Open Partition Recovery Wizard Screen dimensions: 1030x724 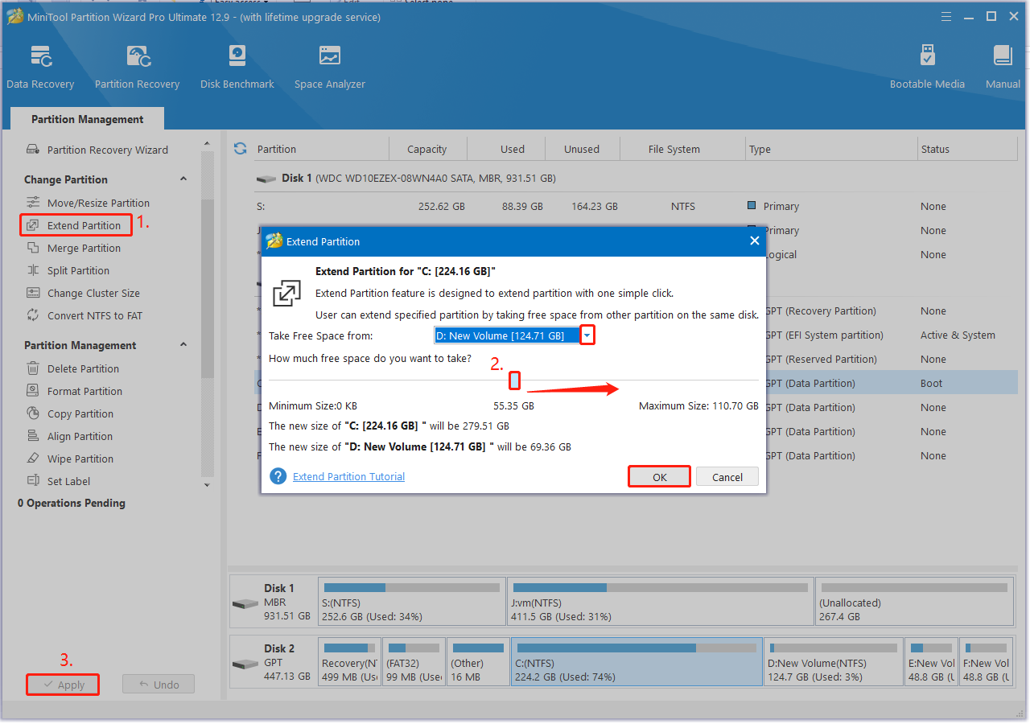pos(97,150)
